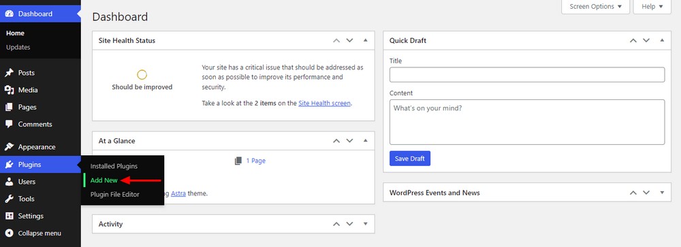This screenshot has height=247, width=681.
Task: Open the Users menu
Action: pyautogui.click(x=40, y=182)
